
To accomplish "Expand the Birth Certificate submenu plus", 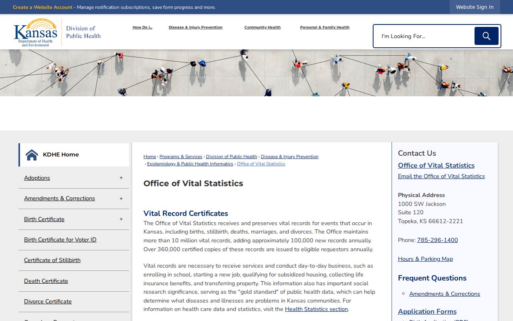I will (121, 219).
